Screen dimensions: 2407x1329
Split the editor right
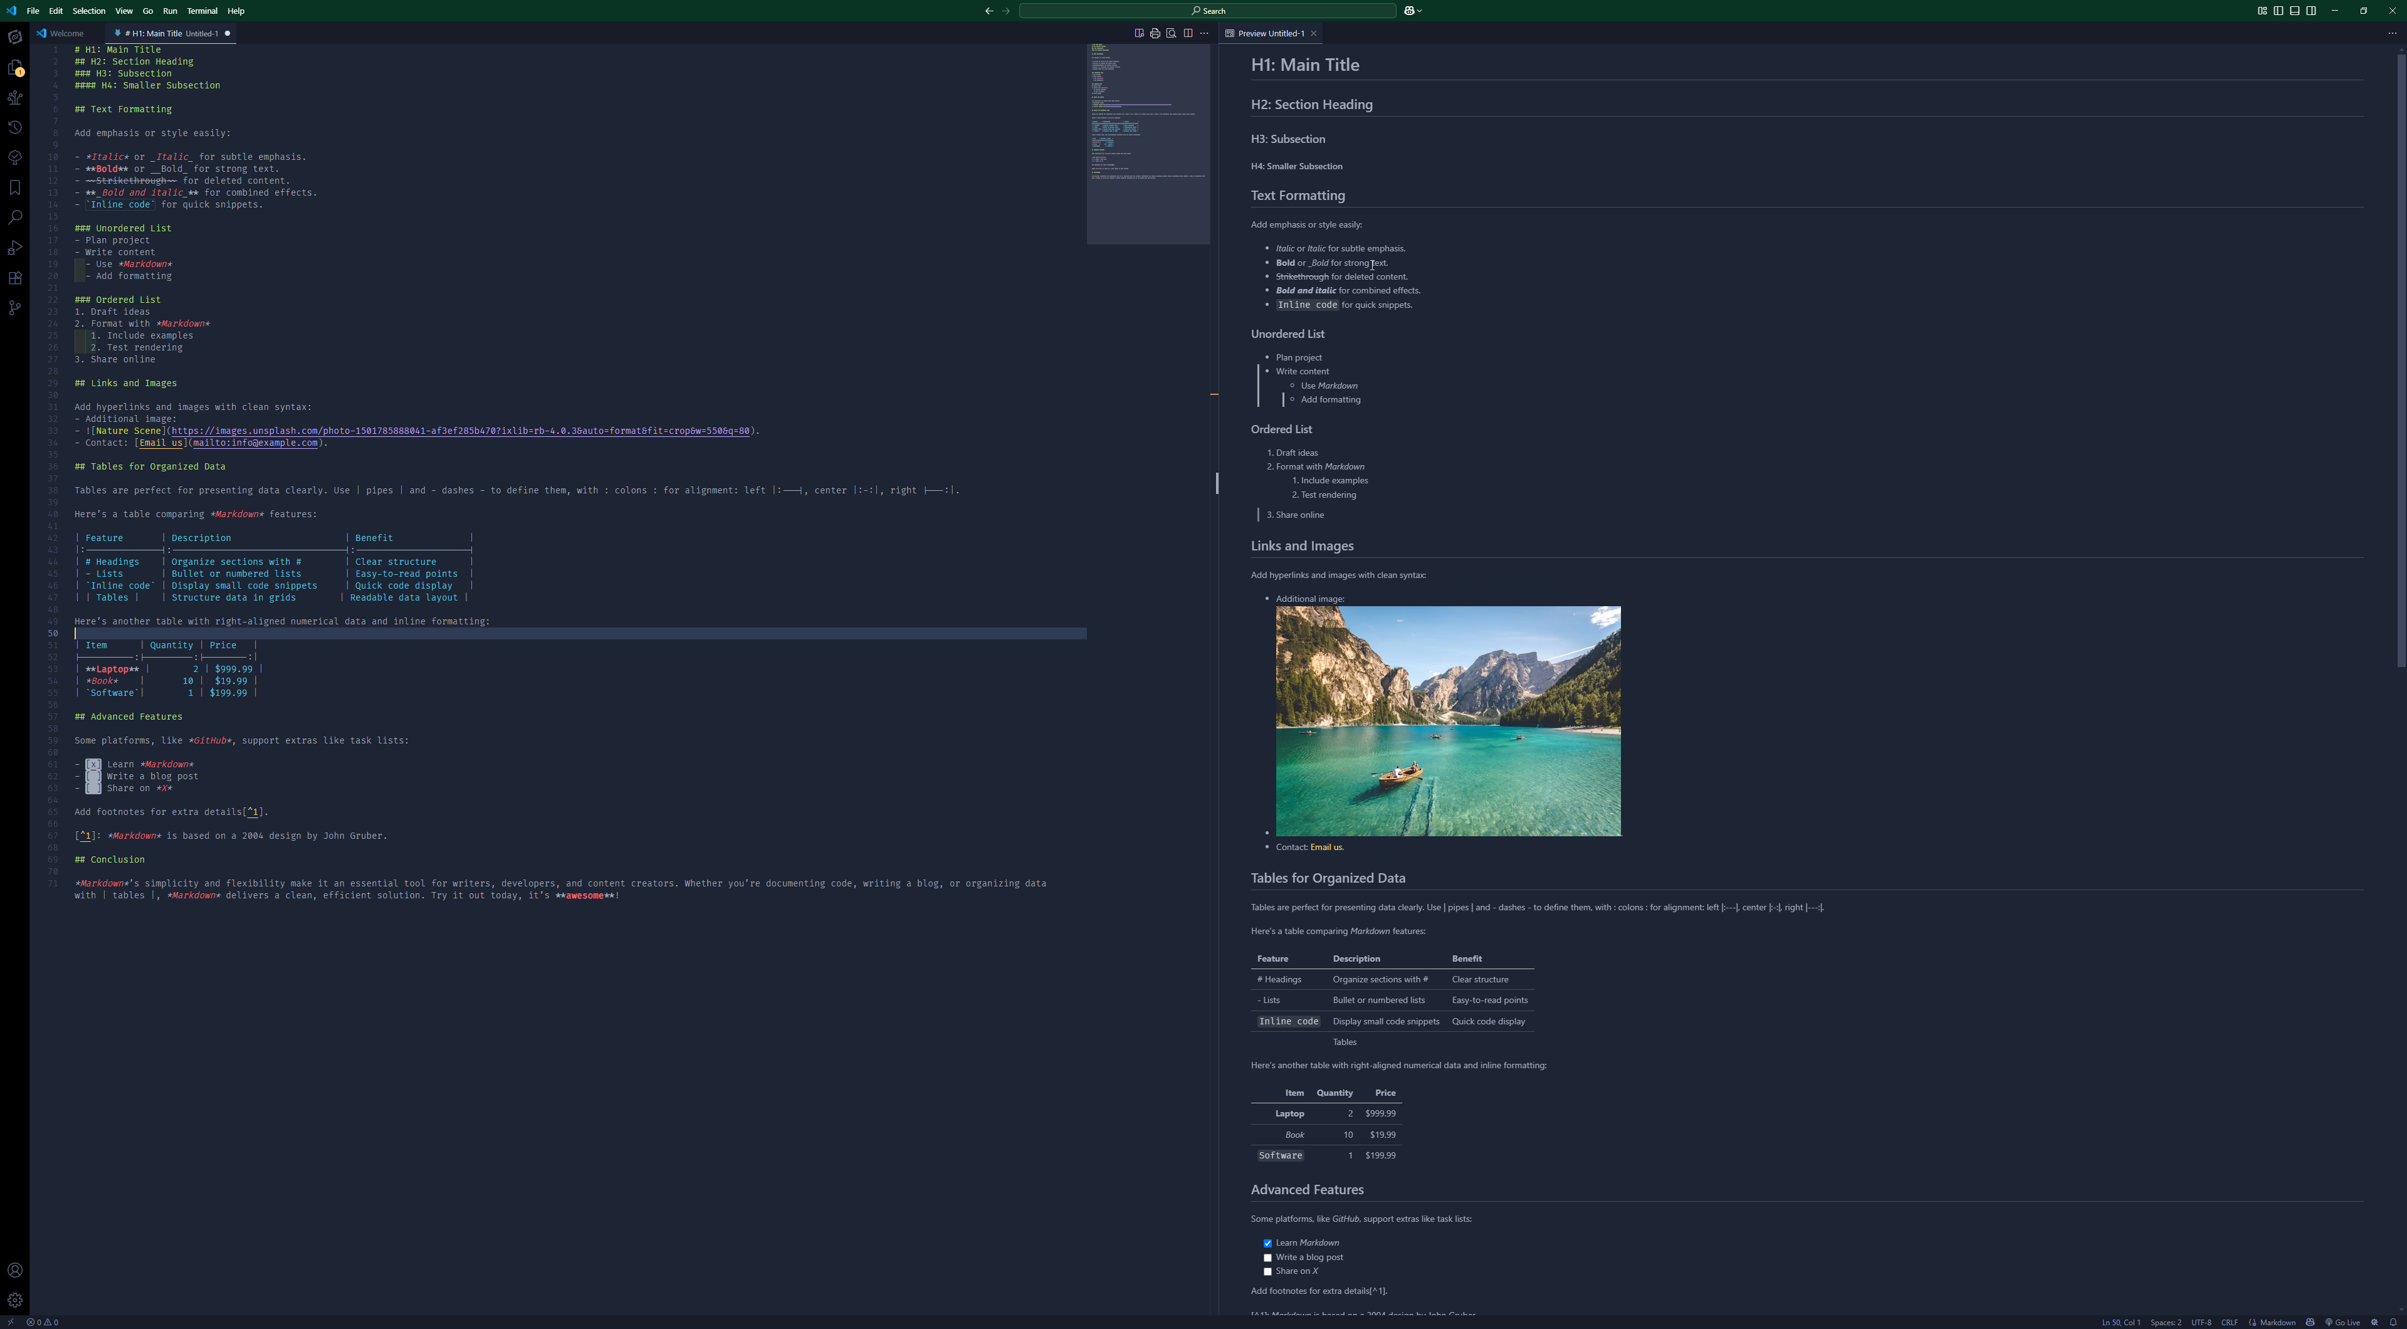click(x=1188, y=34)
